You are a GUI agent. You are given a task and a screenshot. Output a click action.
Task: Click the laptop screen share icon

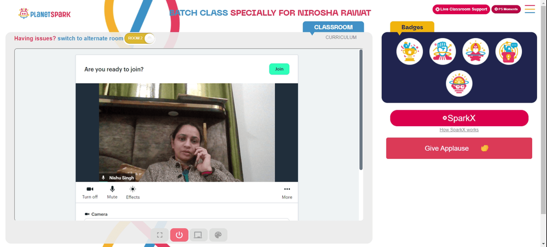coord(198,235)
